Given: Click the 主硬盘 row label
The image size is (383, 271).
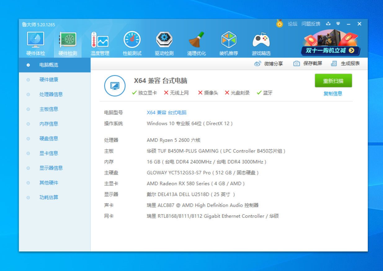Looking at the screenshot, I should tap(111, 173).
